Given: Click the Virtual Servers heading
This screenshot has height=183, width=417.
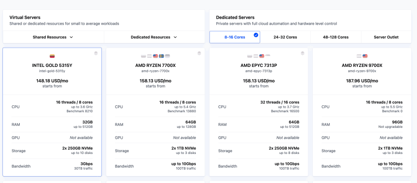Looking at the screenshot, I should 25,18.
